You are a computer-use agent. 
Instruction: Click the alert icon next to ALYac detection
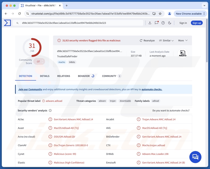(50, 119)
